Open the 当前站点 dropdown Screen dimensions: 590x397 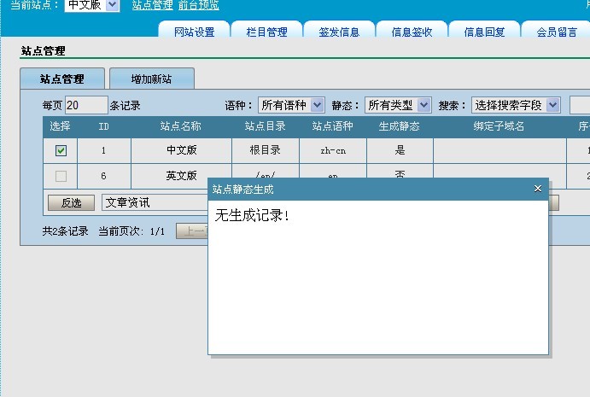pyautogui.click(x=92, y=5)
